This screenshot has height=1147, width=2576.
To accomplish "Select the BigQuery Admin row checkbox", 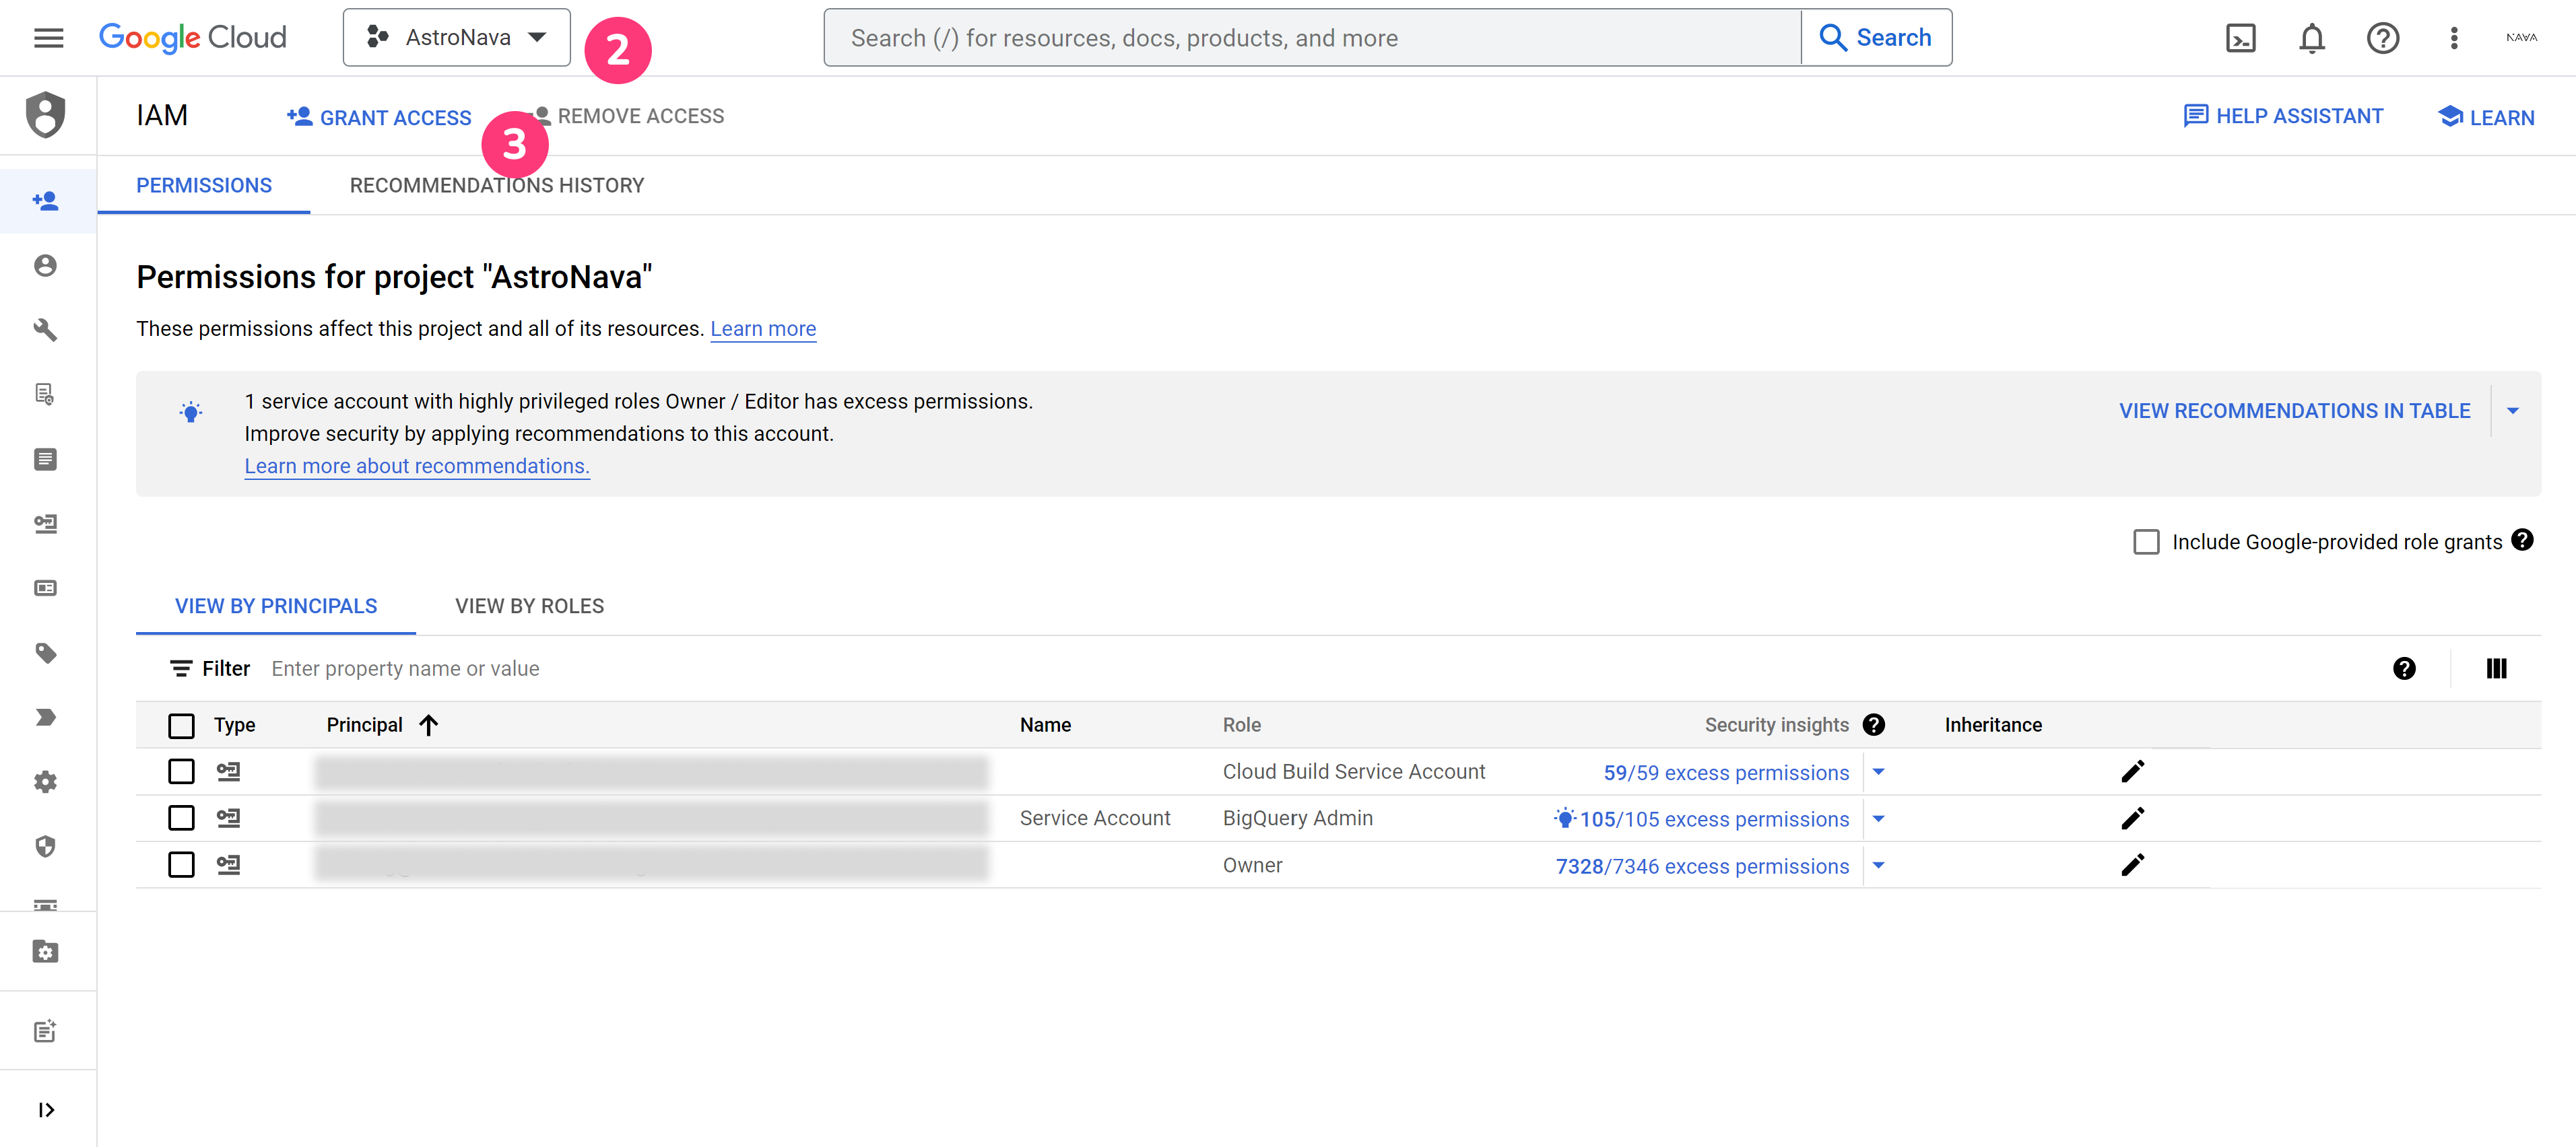I will point(181,819).
